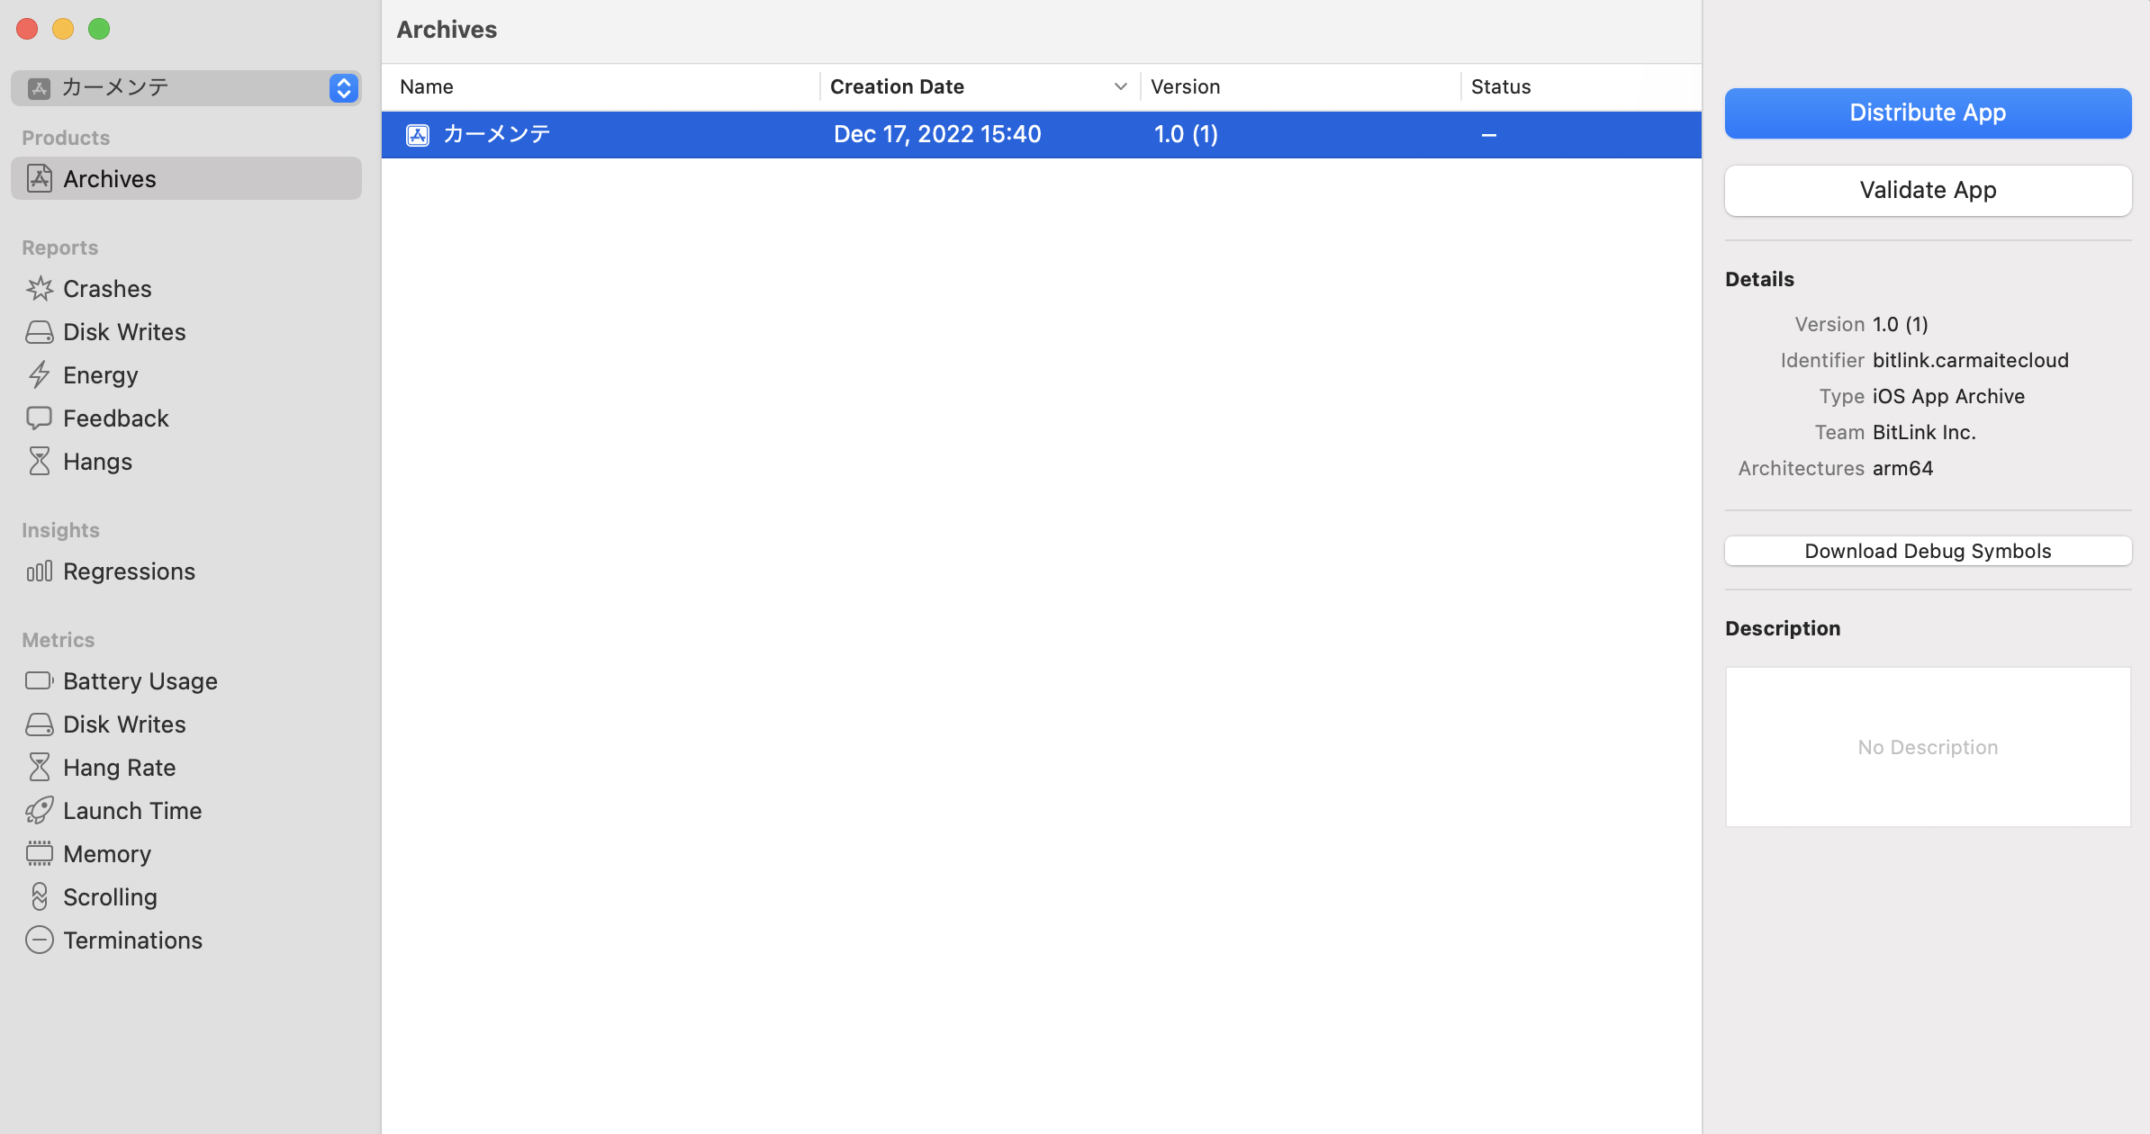The width and height of the screenshot is (2150, 1134).
Task: Click the Hangs hourglass icon
Action: tap(39, 462)
